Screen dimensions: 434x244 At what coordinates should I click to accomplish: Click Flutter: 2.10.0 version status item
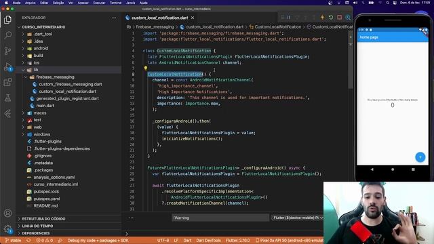[x=237, y=241]
